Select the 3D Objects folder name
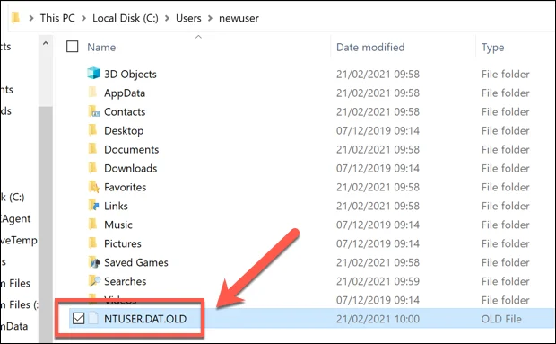This screenshot has height=344, width=556. tap(130, 75)
